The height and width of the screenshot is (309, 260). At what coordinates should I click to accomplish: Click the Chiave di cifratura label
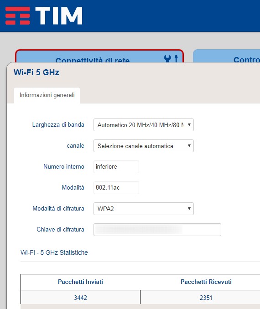tap(60, 229)
